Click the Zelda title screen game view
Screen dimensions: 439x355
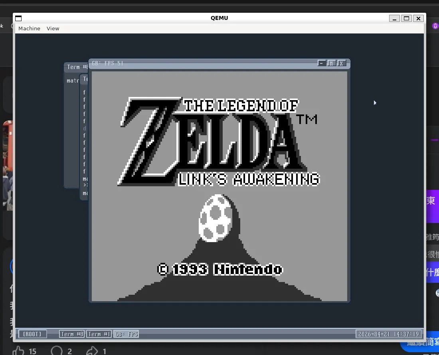pyautogui.click(x=219, y=186)
